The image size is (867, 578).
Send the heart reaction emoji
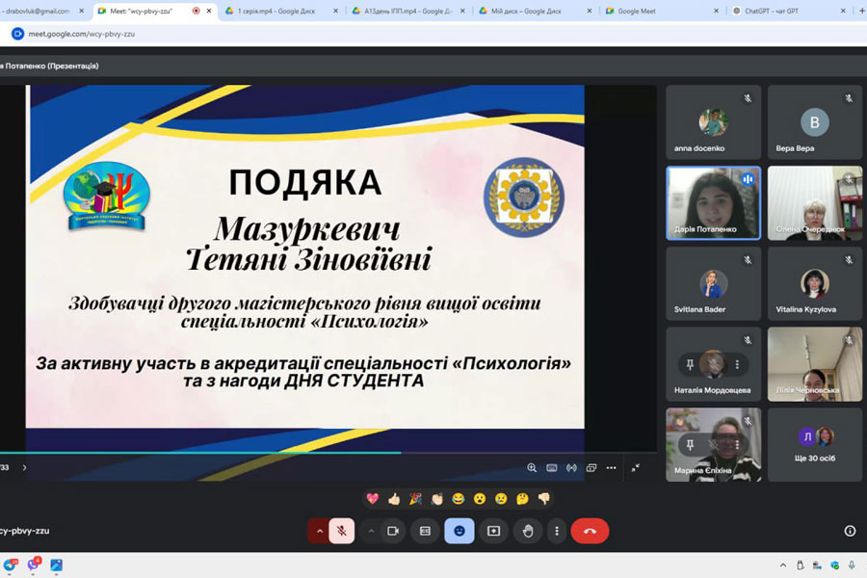point(373,499)
